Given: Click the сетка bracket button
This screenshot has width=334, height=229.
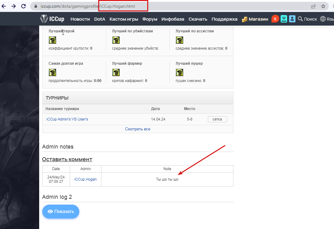Looking at the screenshot, I should coord(217,119).
